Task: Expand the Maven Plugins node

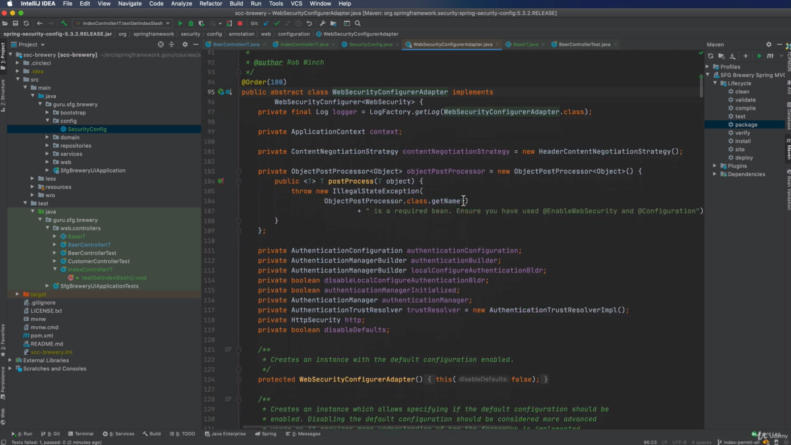Action: pyautogui.click(x=715, y=166)
